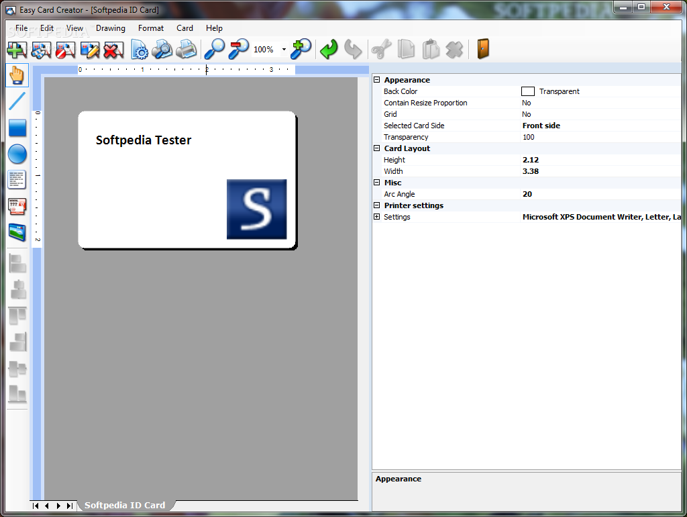The height and width of the screenshot is (517, 687).
Task: Click the bottom baseline alignment icon
Action: pyautogui.click(x=17, y=393)
